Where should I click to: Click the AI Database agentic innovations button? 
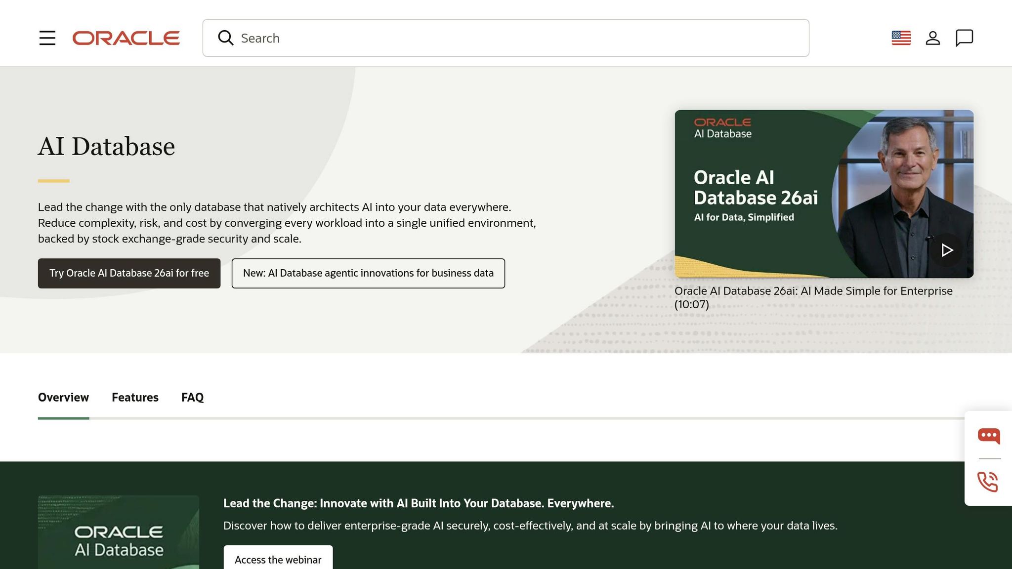point(368,273)
